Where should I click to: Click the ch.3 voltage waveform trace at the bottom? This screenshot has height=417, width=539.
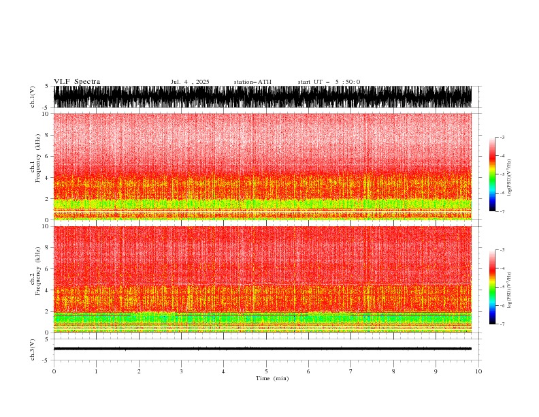[263, 349]
